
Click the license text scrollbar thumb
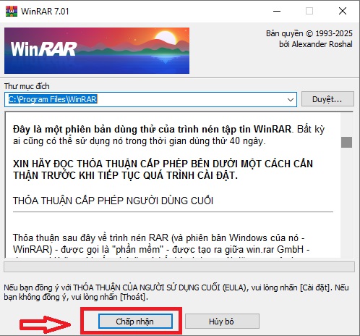click(x=346, y=142)
